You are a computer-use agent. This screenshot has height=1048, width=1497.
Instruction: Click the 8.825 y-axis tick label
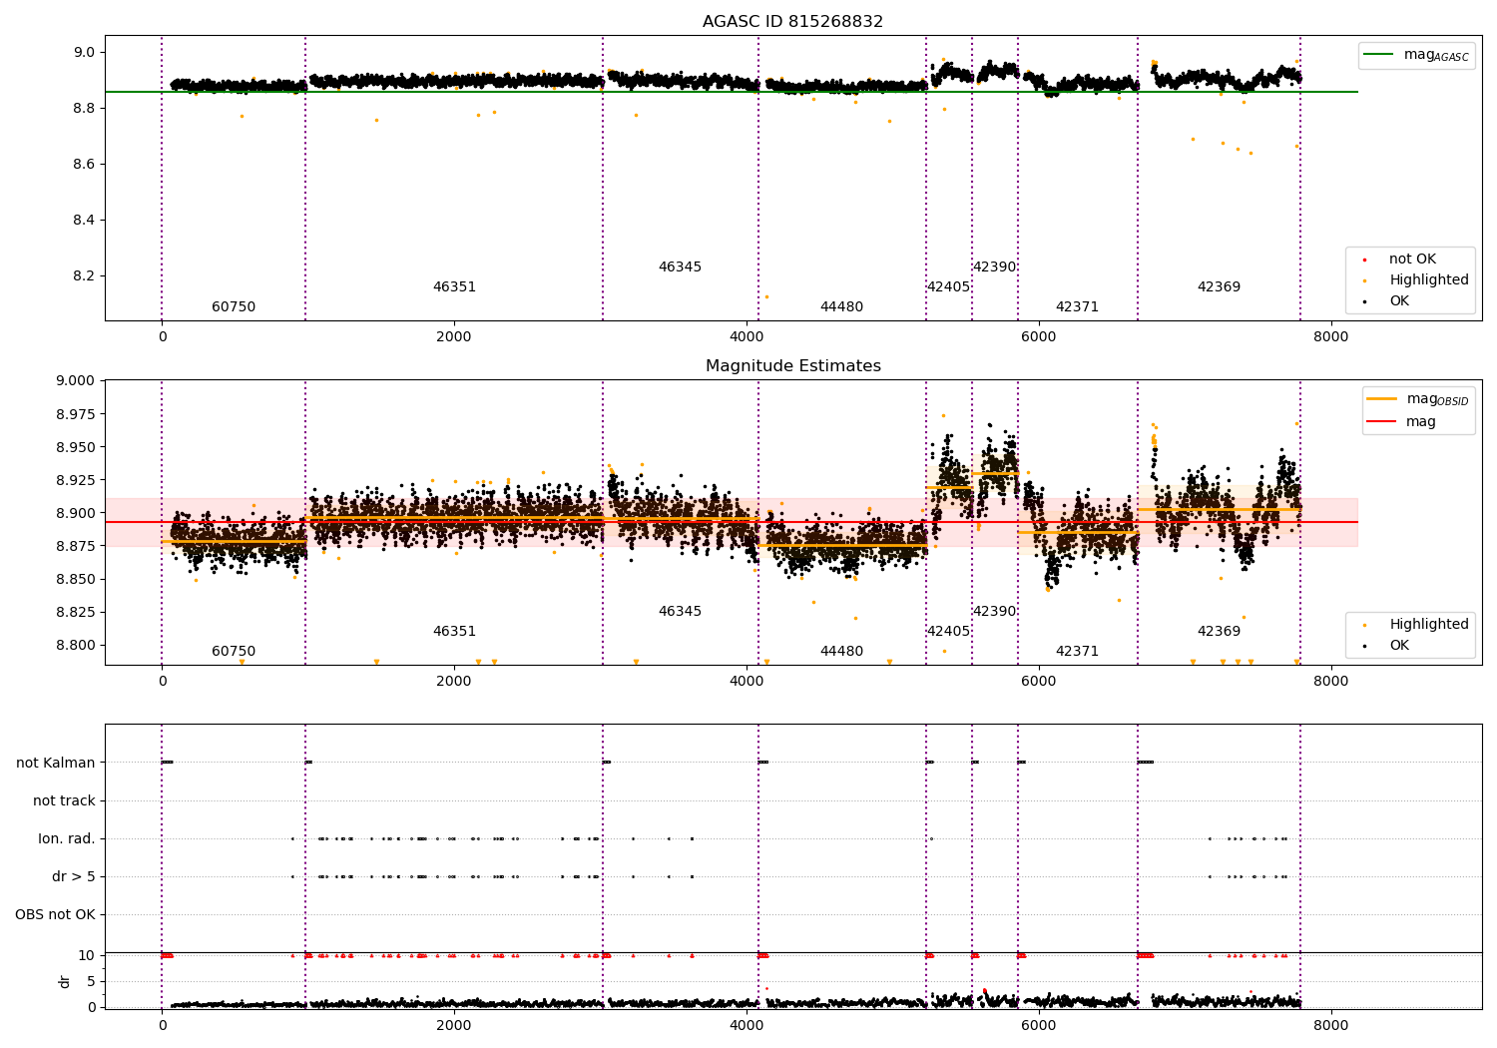(76, 612)
